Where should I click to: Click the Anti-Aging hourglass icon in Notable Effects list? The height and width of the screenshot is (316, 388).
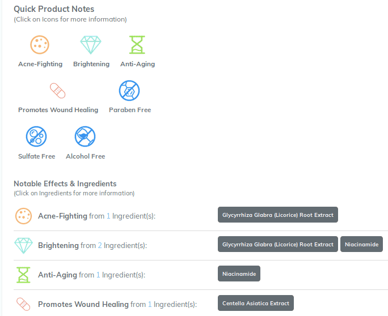(23, 275)
